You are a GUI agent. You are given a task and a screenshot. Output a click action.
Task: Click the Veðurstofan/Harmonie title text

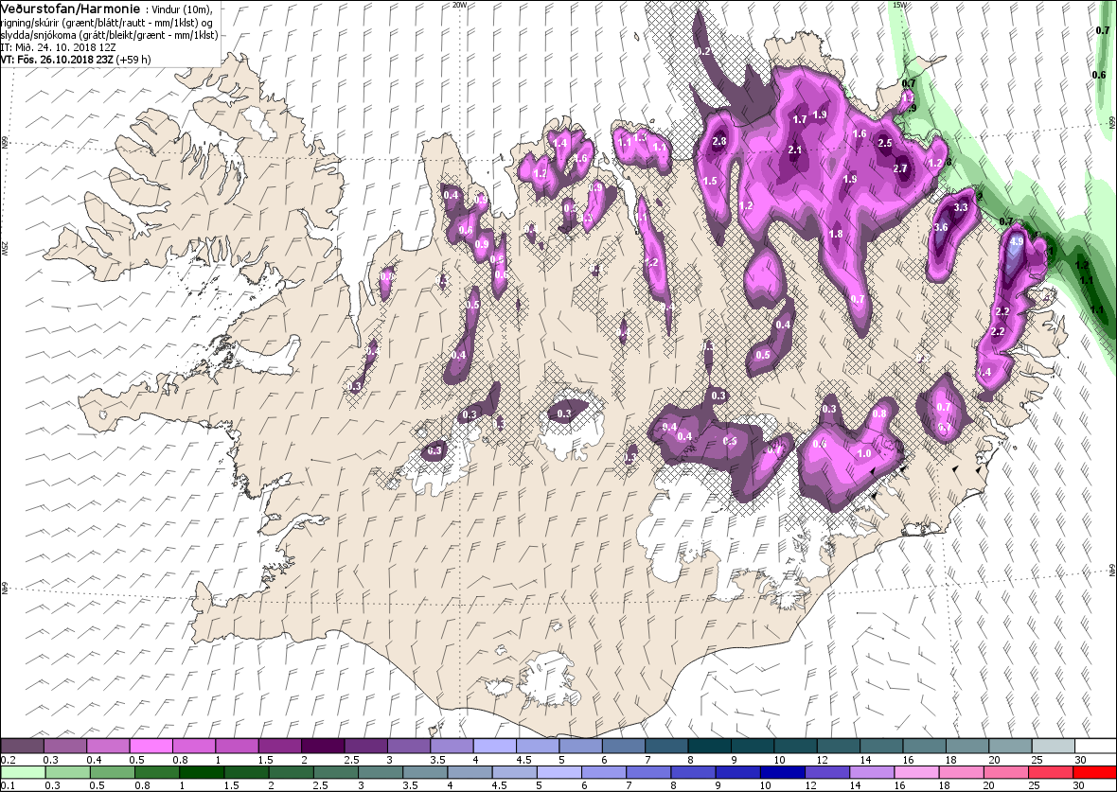click(70, 8)
